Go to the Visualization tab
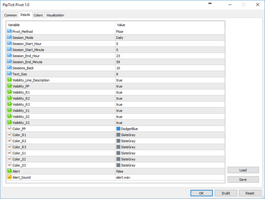265x199 pixels. coord(55,15)
